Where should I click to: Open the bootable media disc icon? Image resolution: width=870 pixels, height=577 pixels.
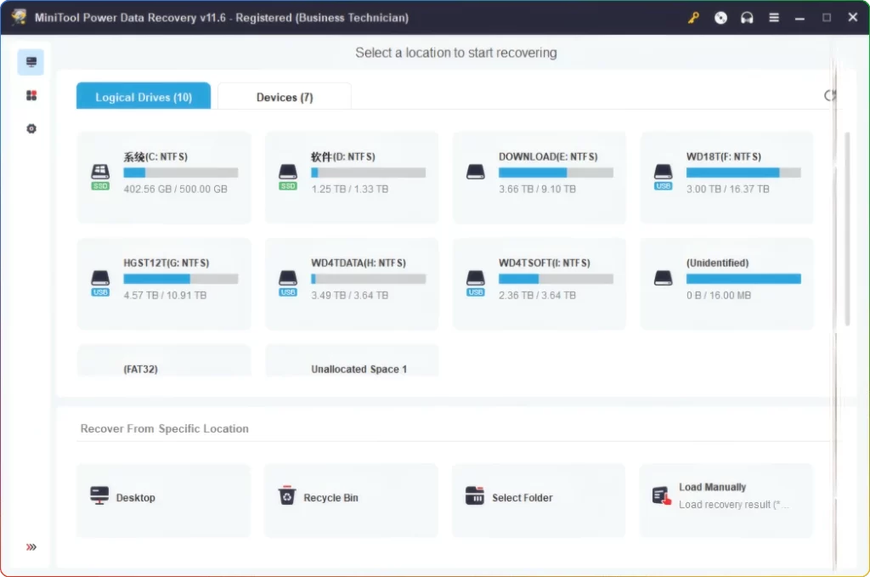720,18
